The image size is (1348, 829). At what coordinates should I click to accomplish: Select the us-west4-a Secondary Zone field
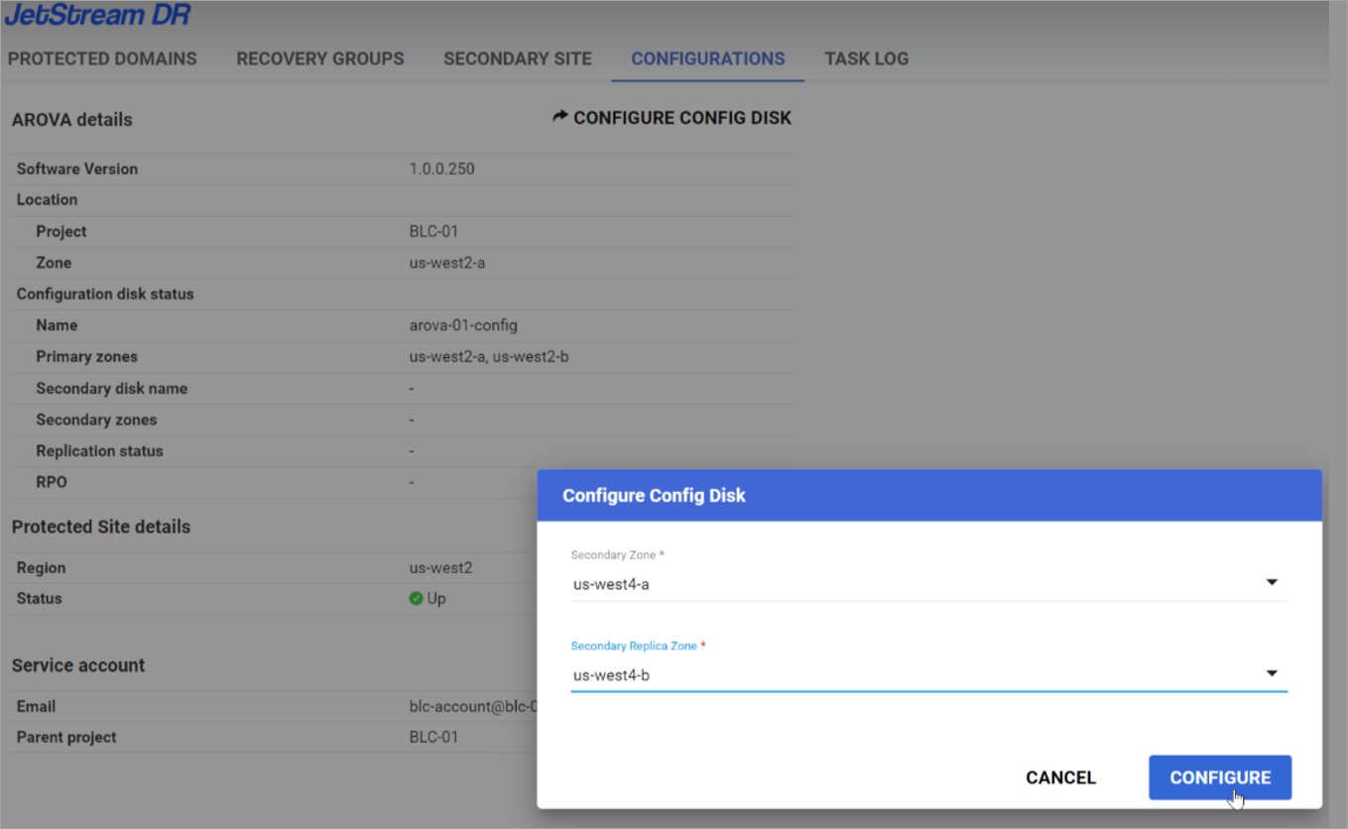coord(928,584)
